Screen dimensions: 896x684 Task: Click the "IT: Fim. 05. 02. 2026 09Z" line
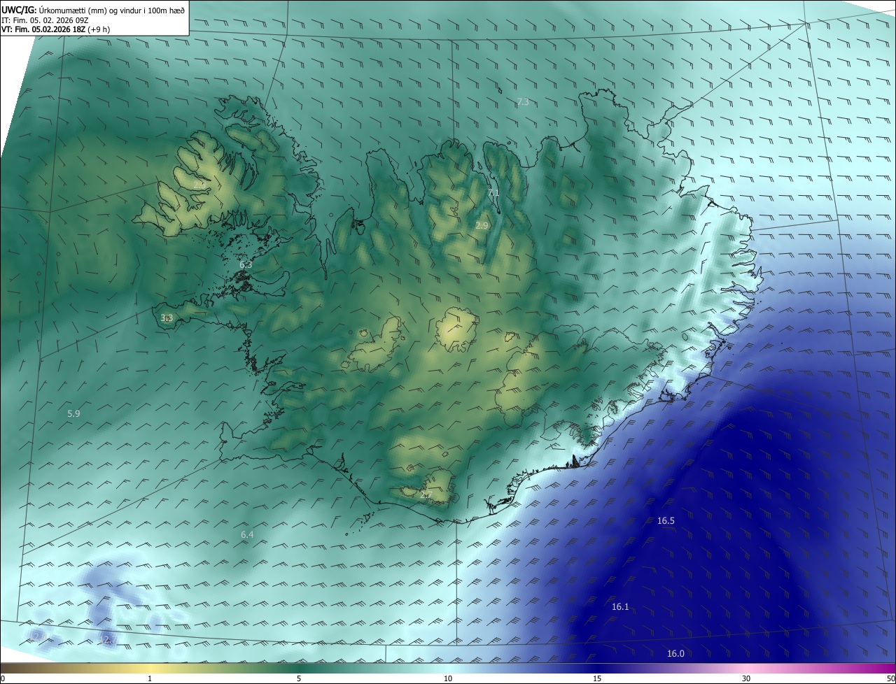pos(45,20)
